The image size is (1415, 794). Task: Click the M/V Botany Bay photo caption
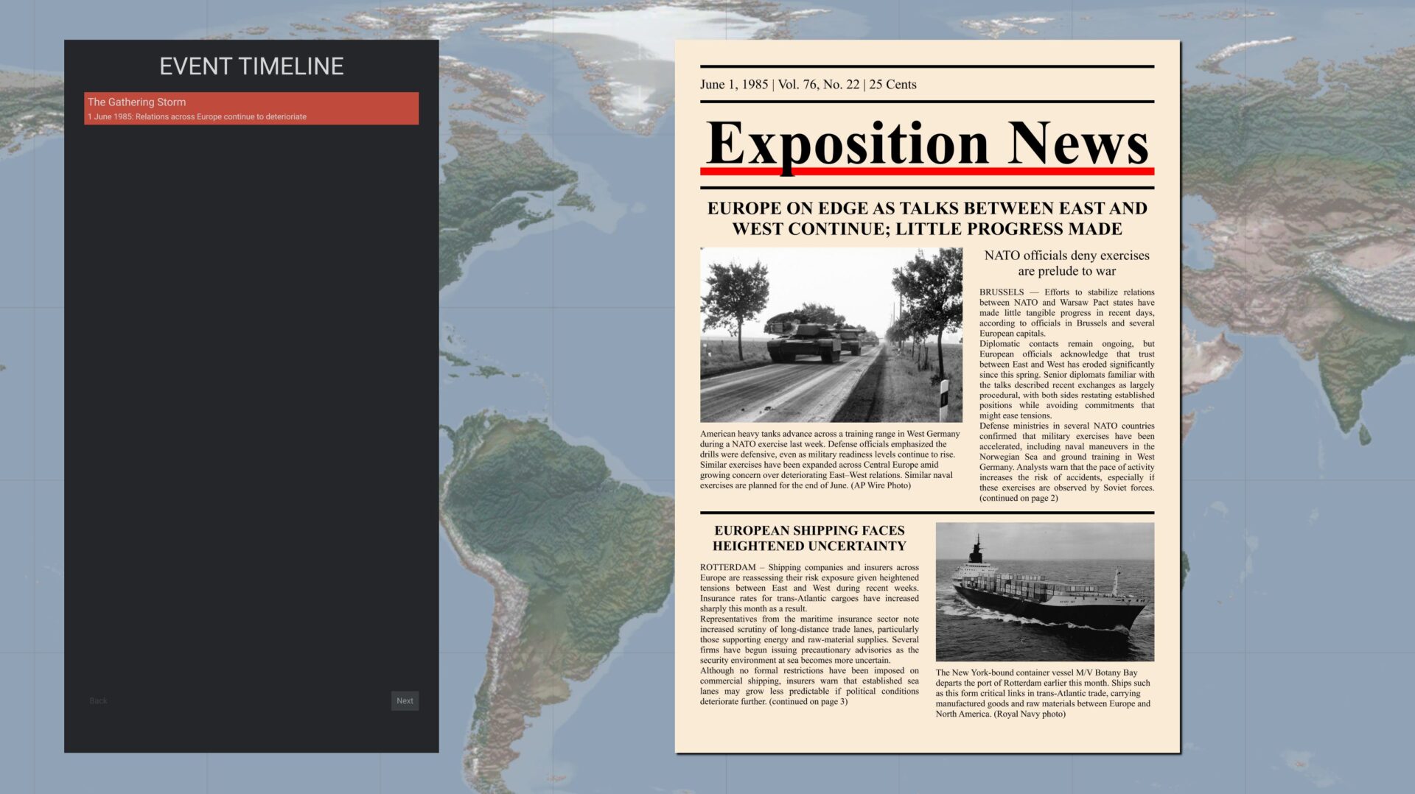click(1044, 693)
